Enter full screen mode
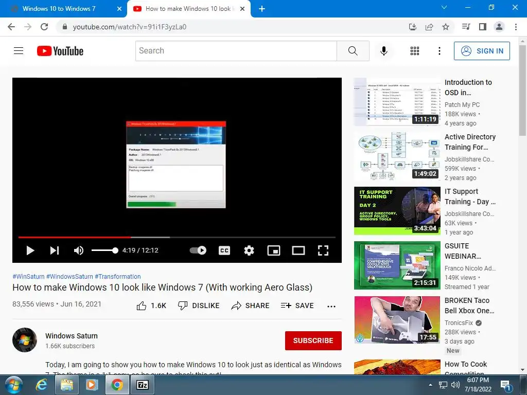Screen dimensions: 527x395 click(323, 250)
